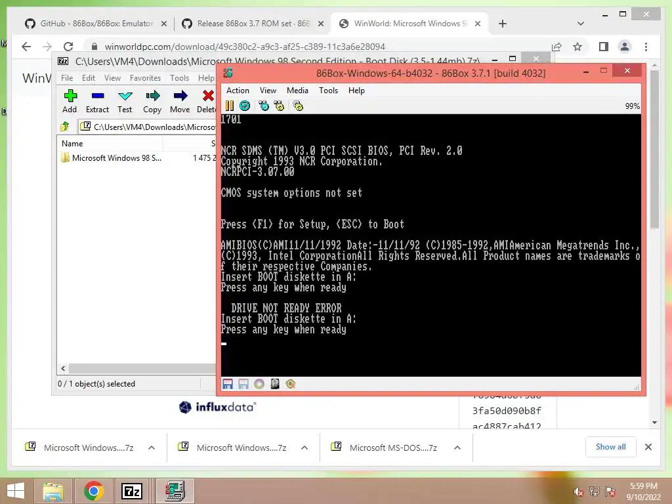672x504 pixels.
Task: Open the View menu in 86Box
Action: [268, 90]
